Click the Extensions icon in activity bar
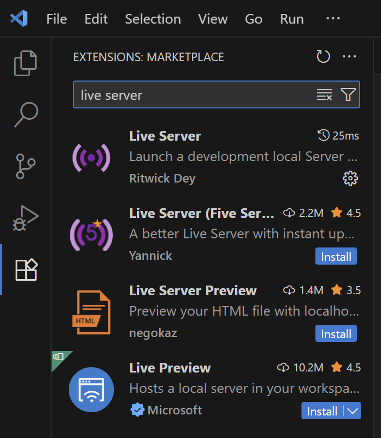The width and height of the screenshot is (381, 438). click(26, 269)
